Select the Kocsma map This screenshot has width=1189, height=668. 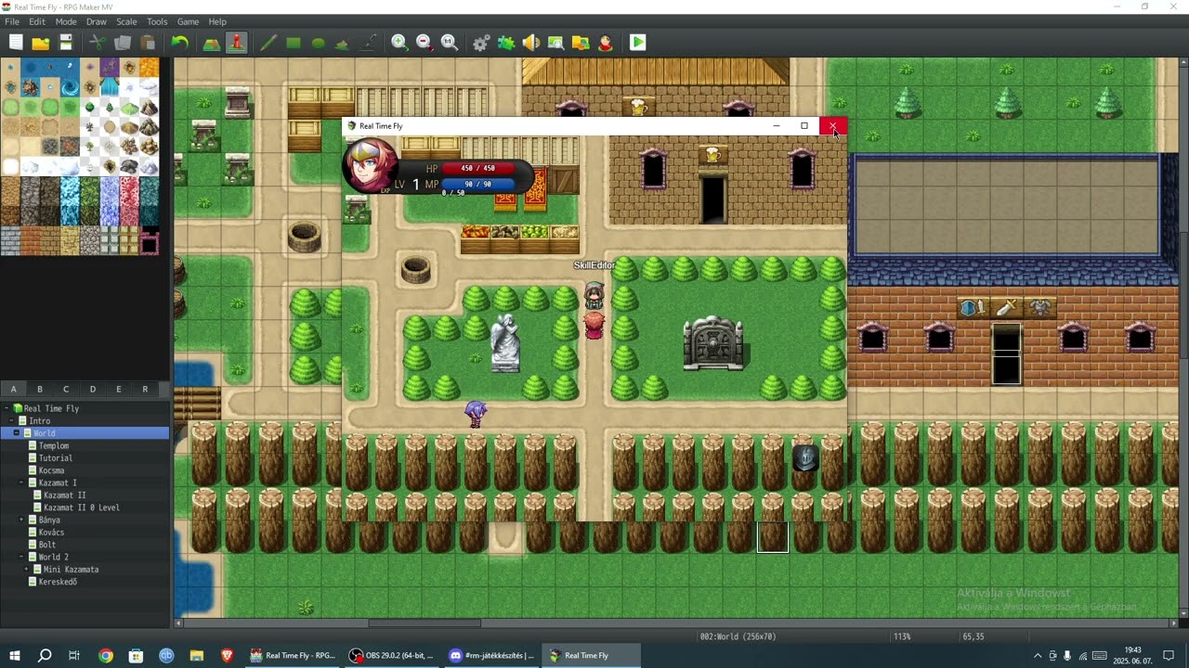(x=52, y=470)
